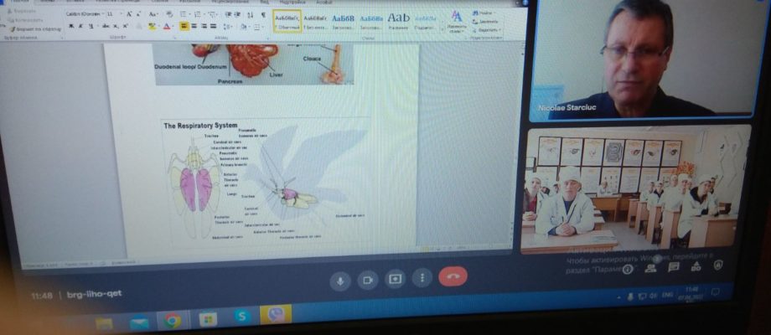Launch Google Chrome from the taskbar
The width and height of the screenshot is (771, 335).
pos(173,321)
